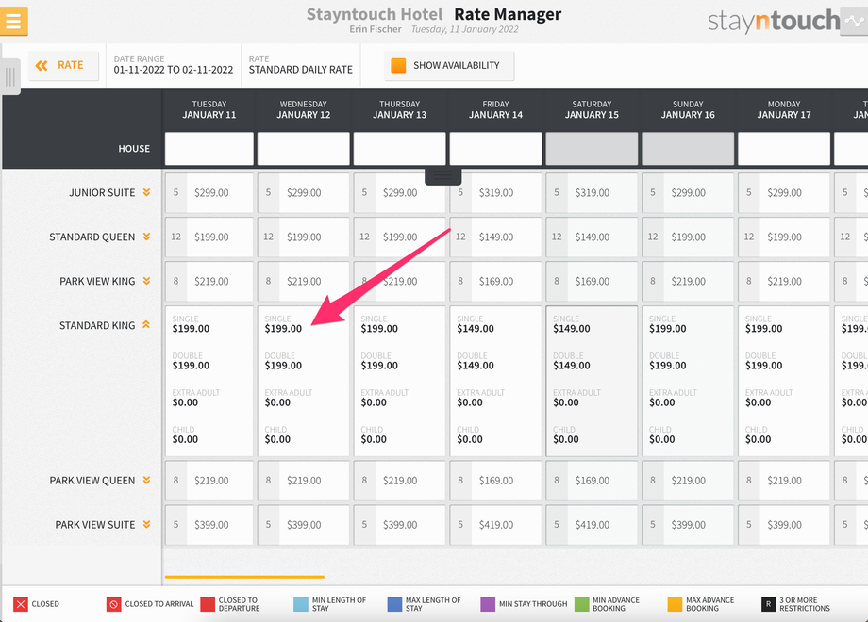Toggle Show Availability
Screen dimensions: 868x622
[449, 66]
